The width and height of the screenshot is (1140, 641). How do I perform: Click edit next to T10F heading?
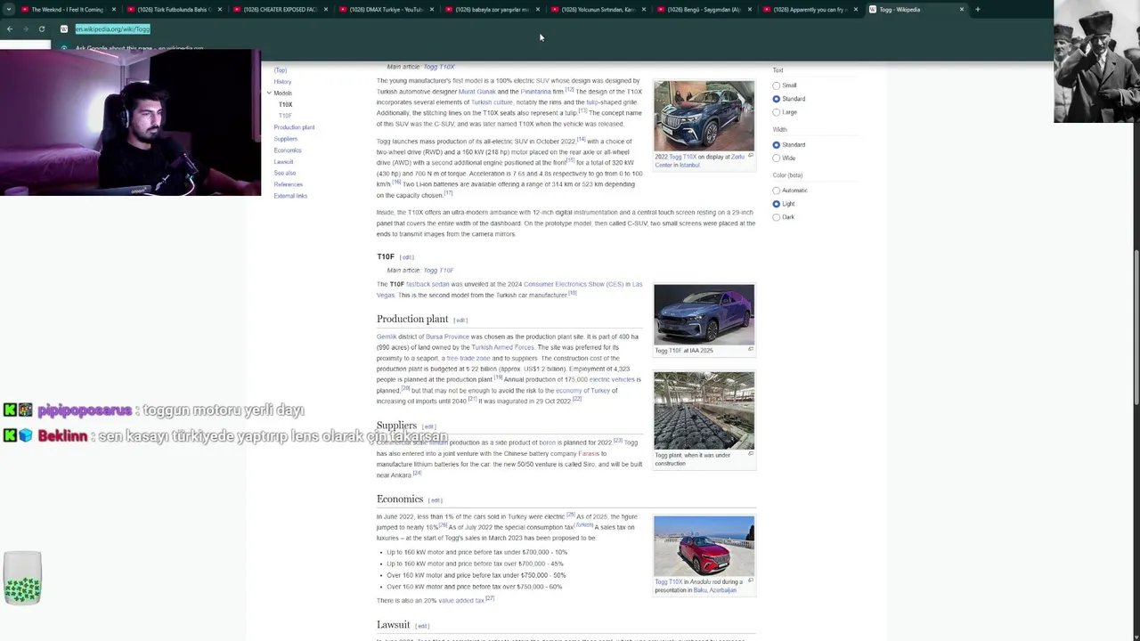[x=406, y=257]
